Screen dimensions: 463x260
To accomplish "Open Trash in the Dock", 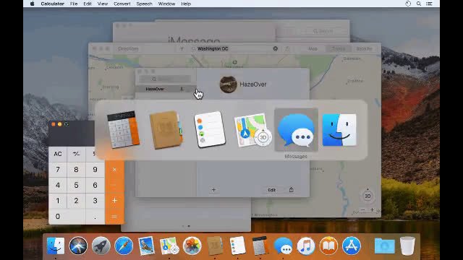I will (x=407, y=246).
